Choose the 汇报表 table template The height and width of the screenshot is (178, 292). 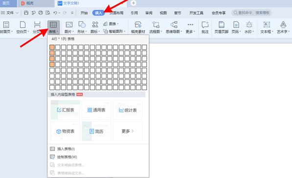[66, 110]
